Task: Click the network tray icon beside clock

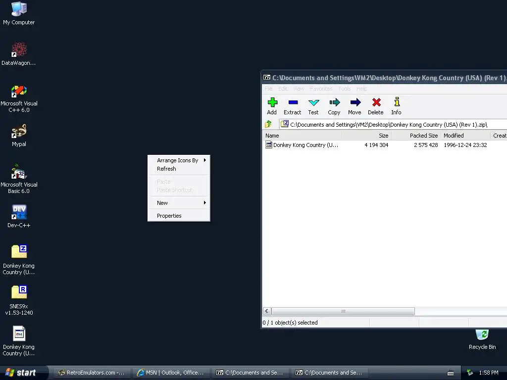Action: (x=470, y=373)
